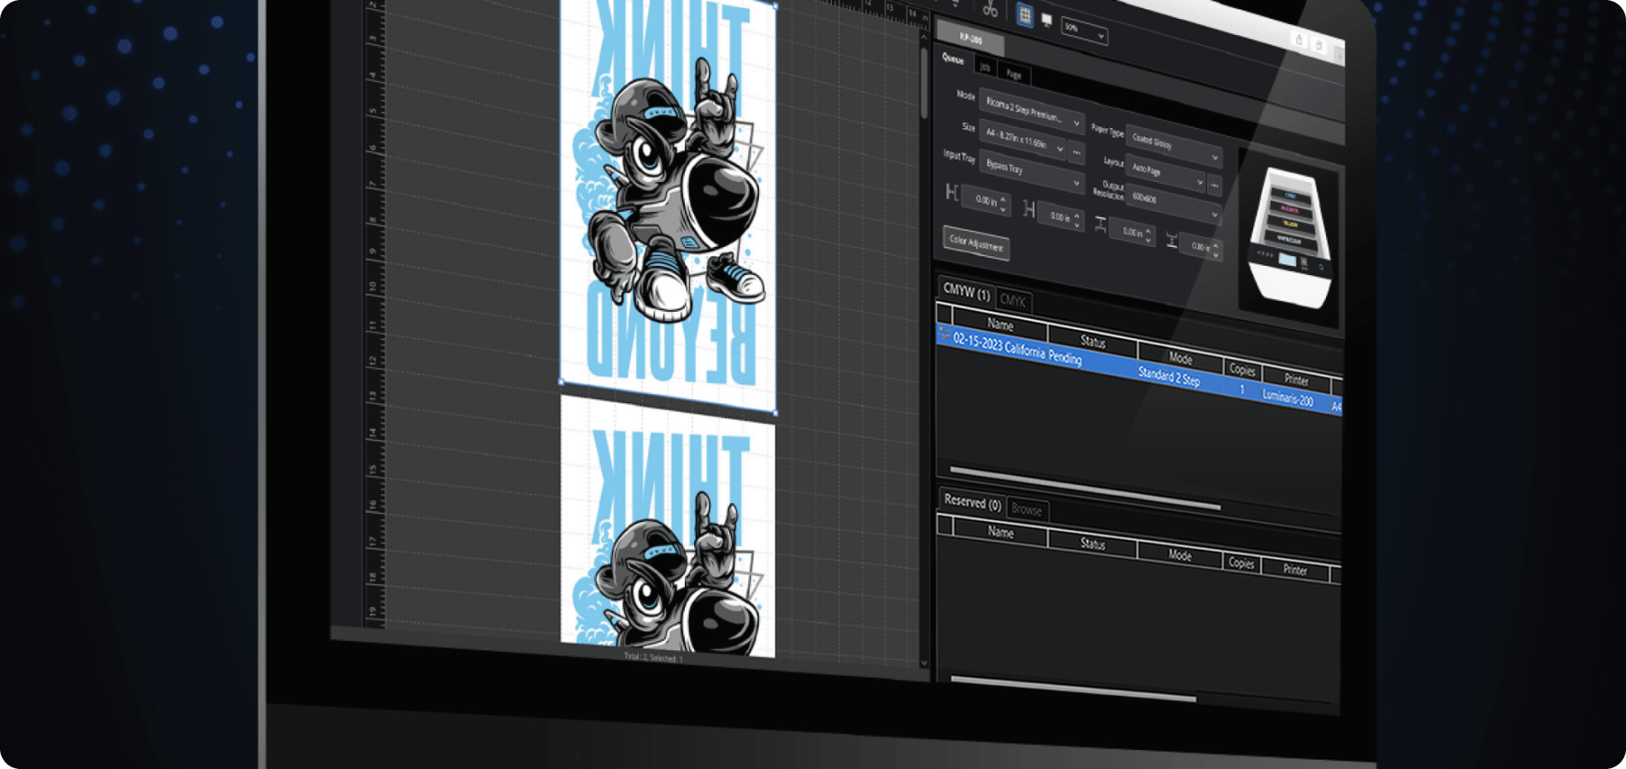This screenshot has height=769, width=1626.
Task: Select the RP-280 printer tab
Action: click(x=969, y=39)
